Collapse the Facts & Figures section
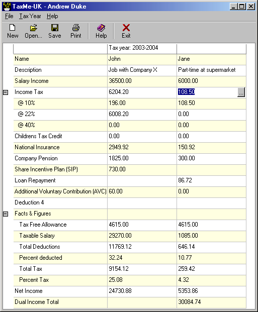 pos(6,214)
